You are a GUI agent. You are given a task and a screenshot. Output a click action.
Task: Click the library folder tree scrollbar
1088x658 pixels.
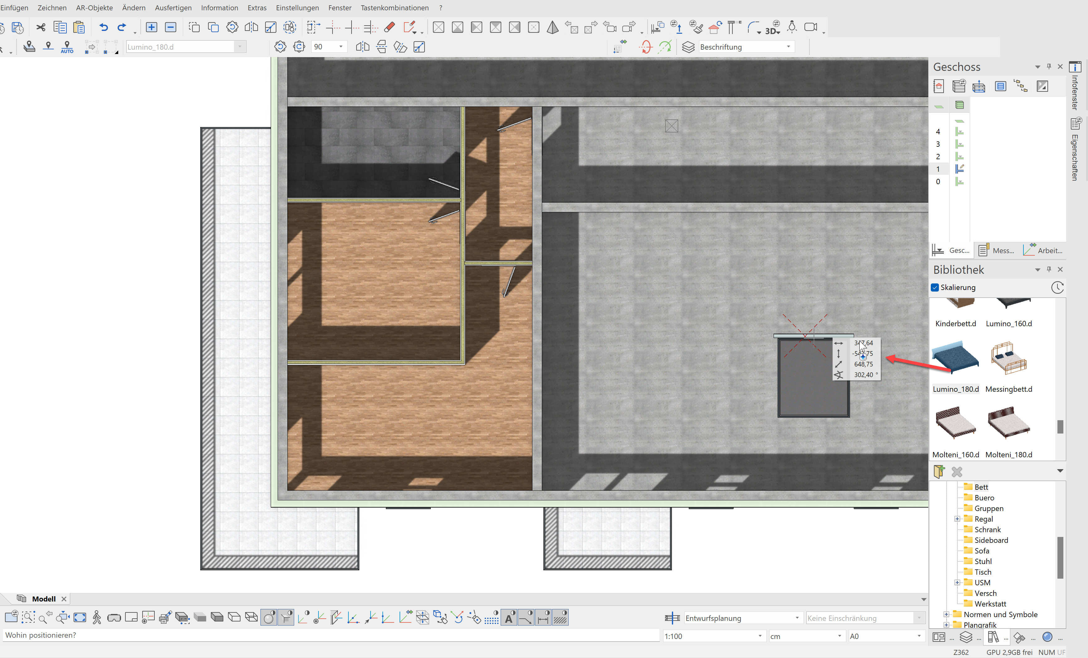1060,558
